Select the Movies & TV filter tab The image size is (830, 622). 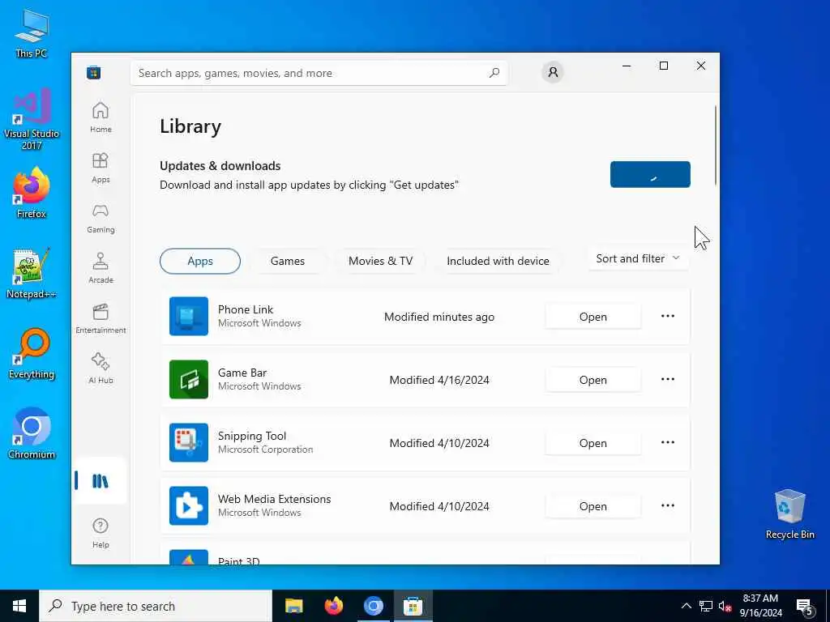(x=380, y=262)
